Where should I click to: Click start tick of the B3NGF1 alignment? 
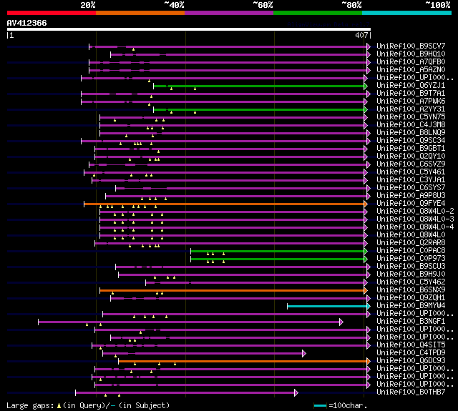click(38, 322)
